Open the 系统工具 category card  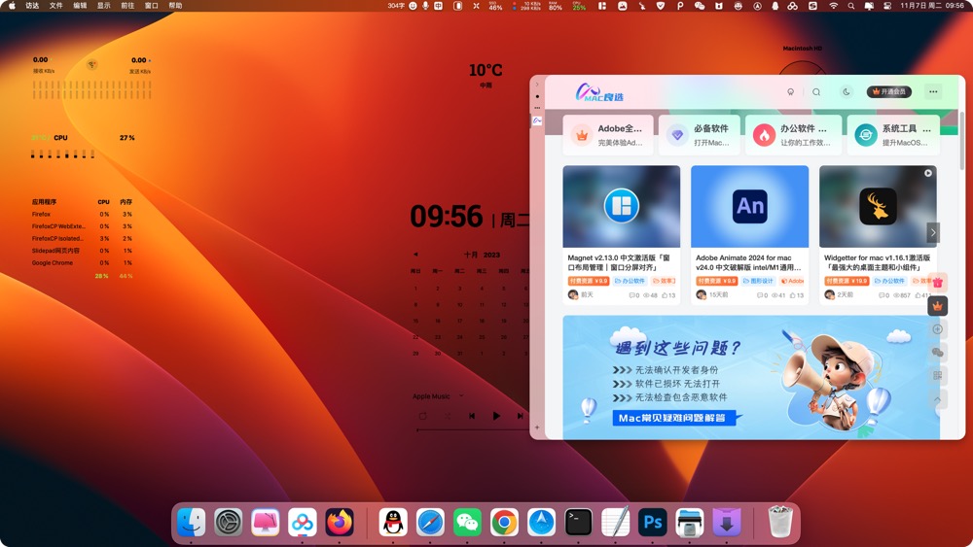(893, 134)
